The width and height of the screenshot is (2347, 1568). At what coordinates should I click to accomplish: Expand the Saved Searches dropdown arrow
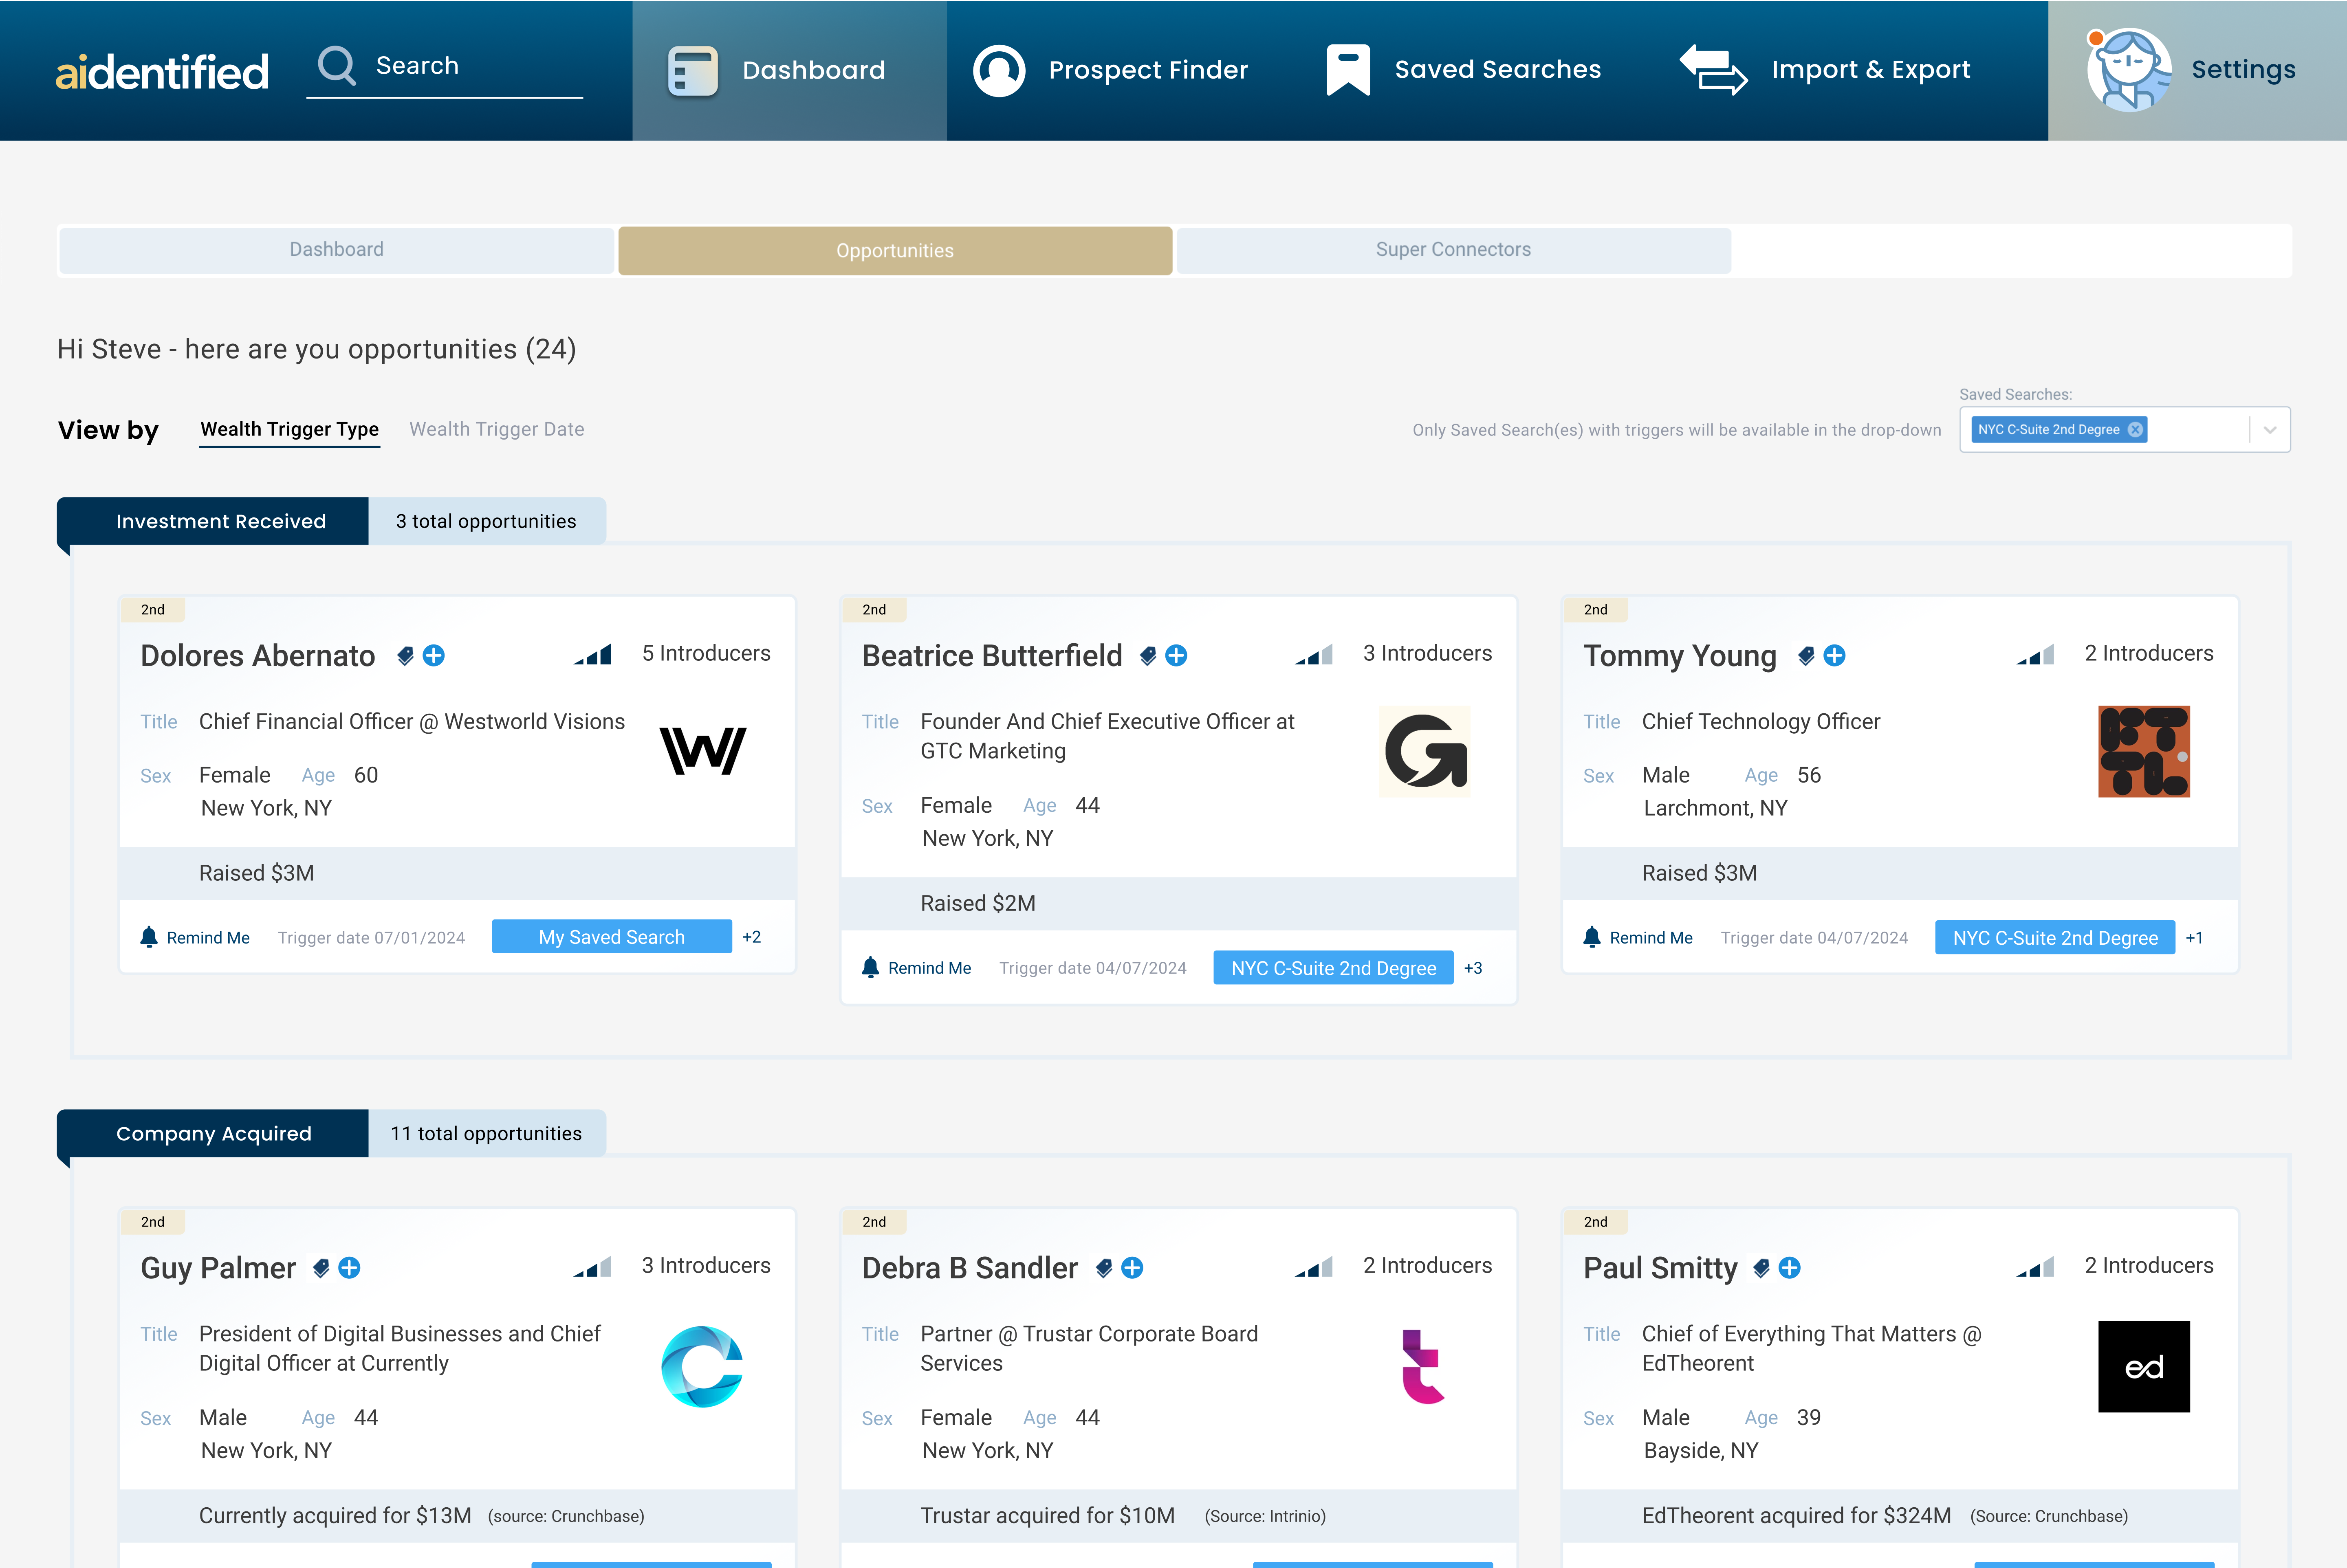(x=2270, y=430)
